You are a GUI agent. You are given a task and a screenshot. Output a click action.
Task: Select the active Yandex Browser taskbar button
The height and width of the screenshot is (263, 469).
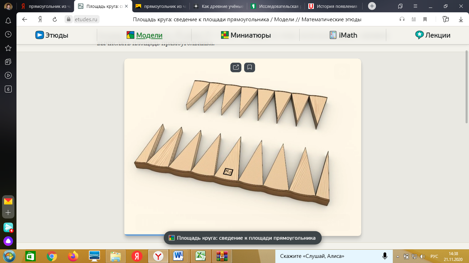pyautogui.click(x=158, y=256)
